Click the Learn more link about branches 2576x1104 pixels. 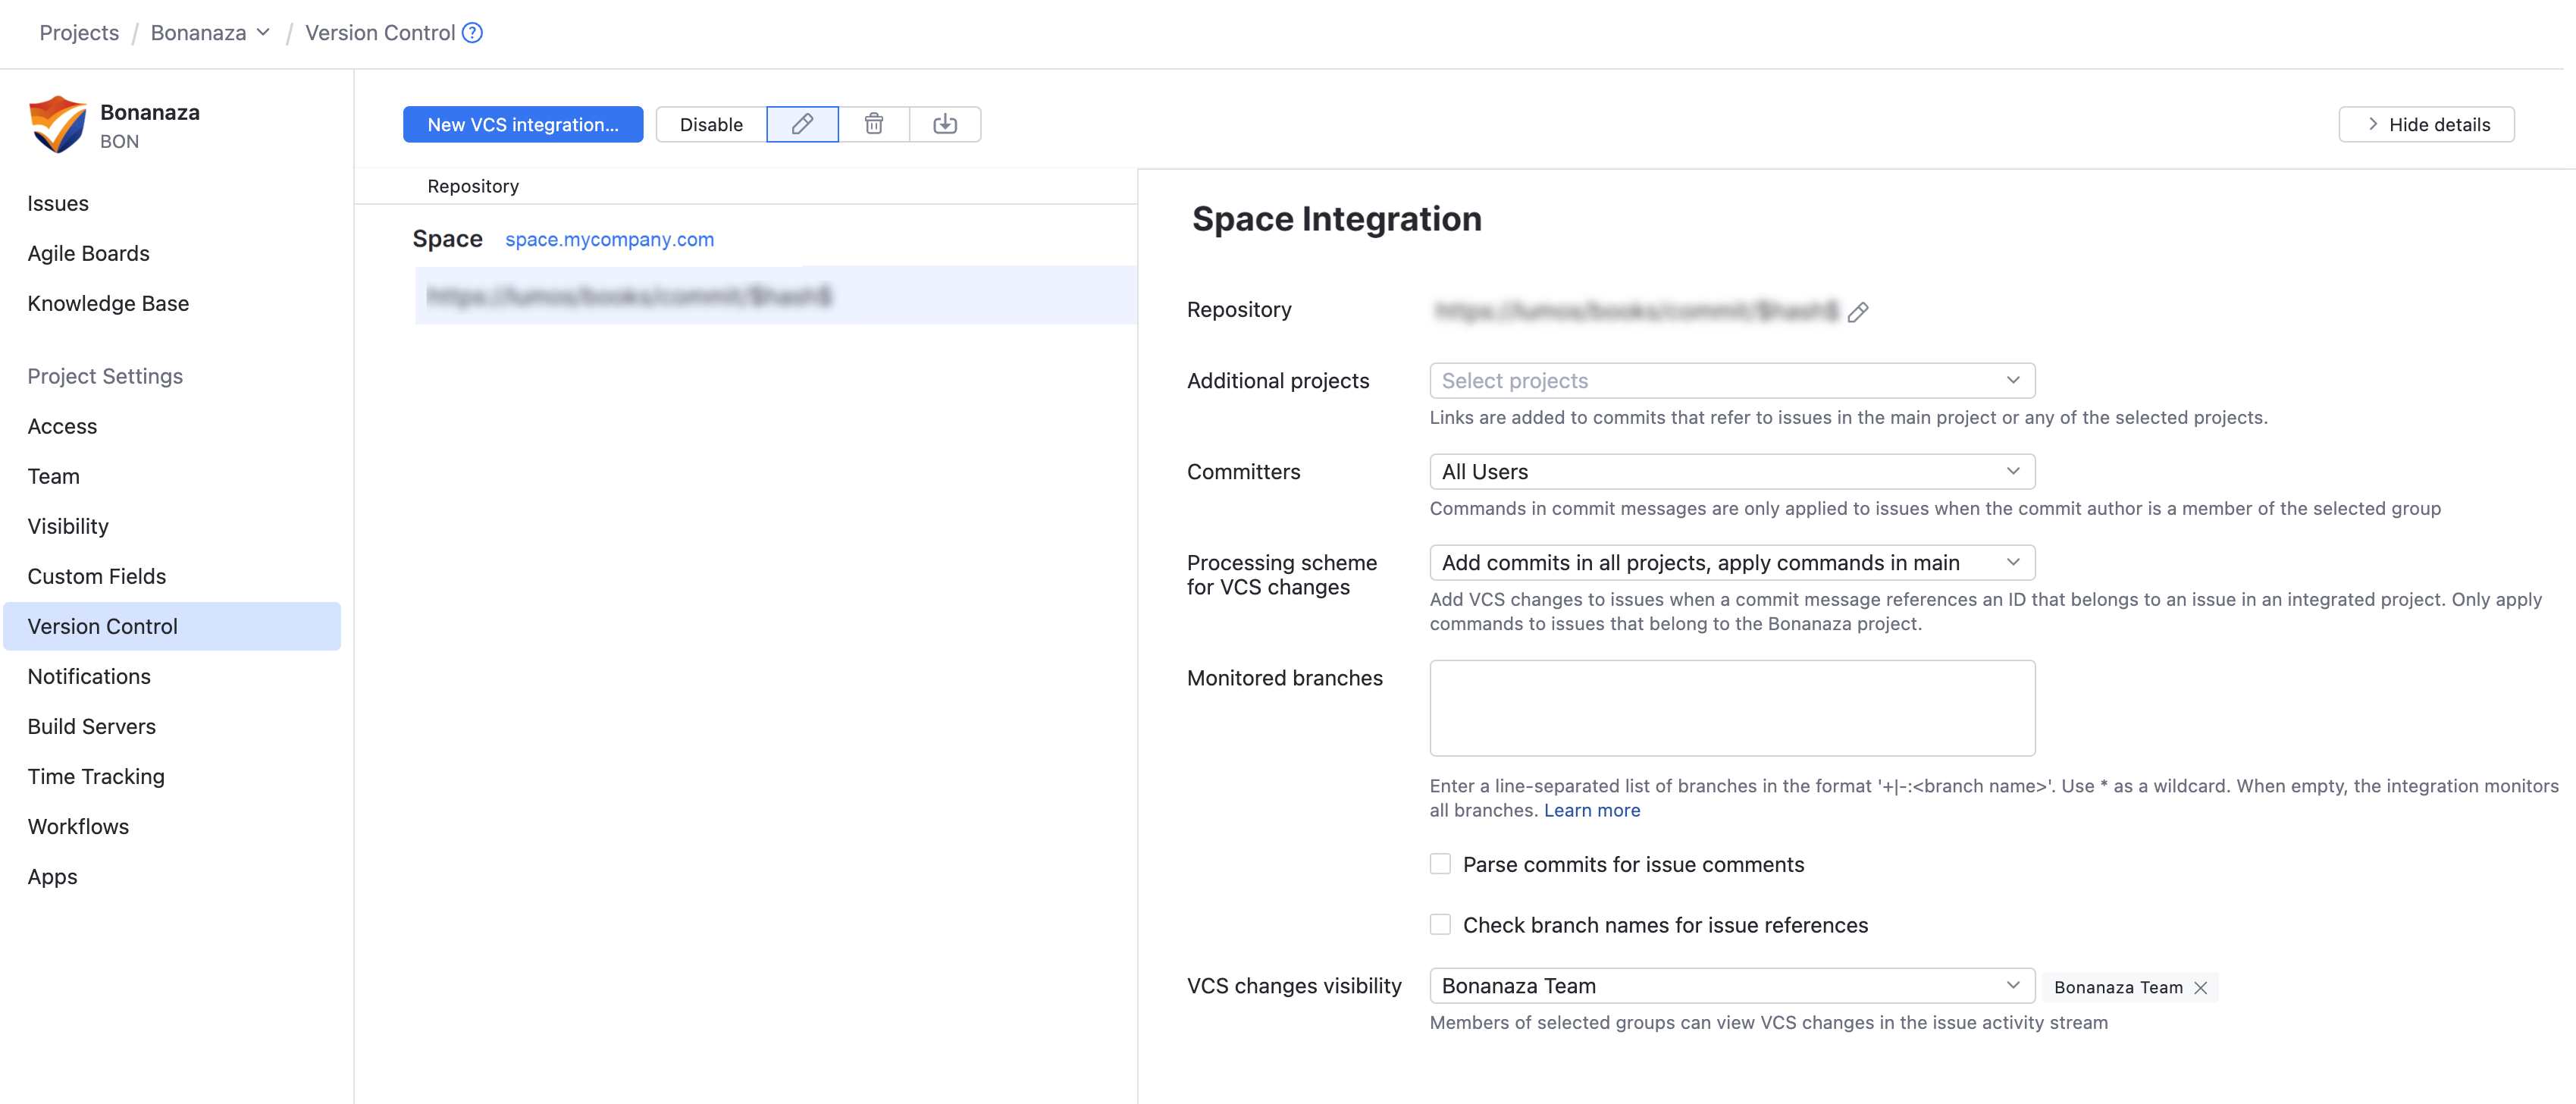pyautogui.click(x=1591, y=810)
